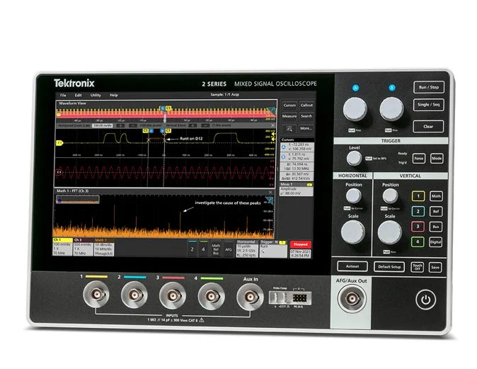This screenshot has width=477, height=369.
Task: Tap the on-screen AFG button
Action: (x=228, y=249)
